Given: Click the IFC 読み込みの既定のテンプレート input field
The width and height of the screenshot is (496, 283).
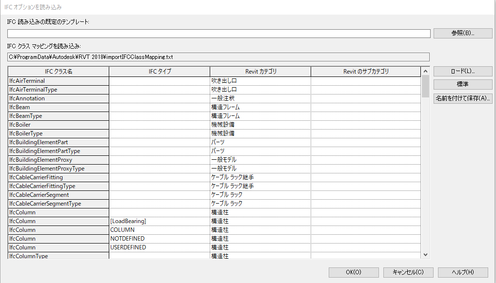Looking at the screenshot, I should click(218, 33).
